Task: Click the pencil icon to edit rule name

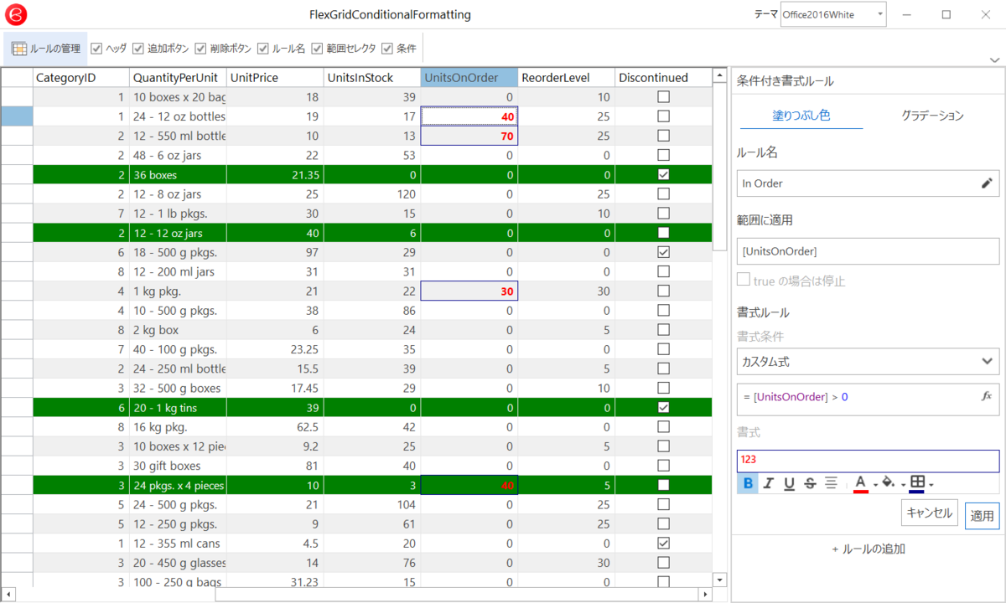Action: [987, 183]
